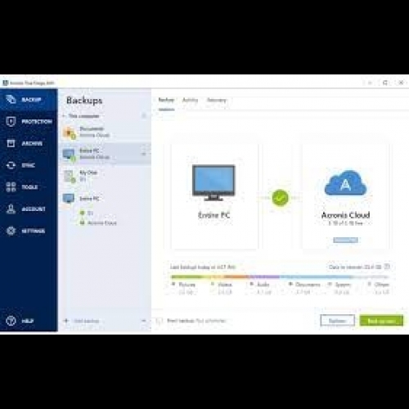Click the System legend label
409x409 pixels.
[x=343, y=285]
